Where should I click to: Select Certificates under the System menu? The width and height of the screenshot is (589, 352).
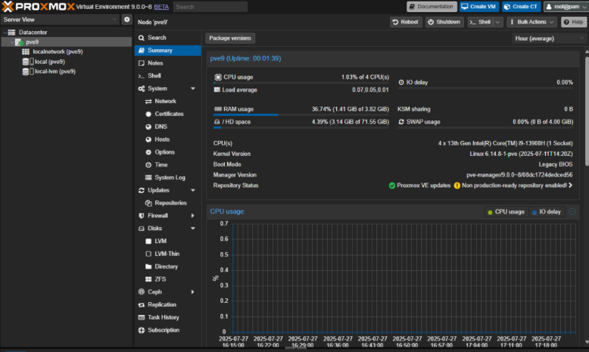coord(169,114)
